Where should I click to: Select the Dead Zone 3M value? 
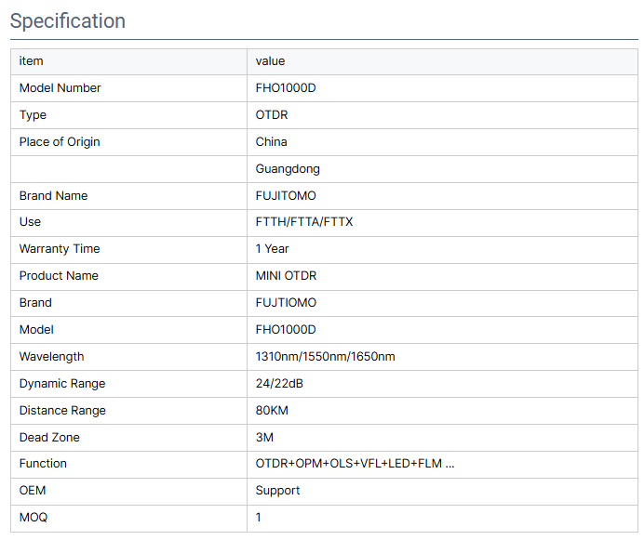[264, 438]
